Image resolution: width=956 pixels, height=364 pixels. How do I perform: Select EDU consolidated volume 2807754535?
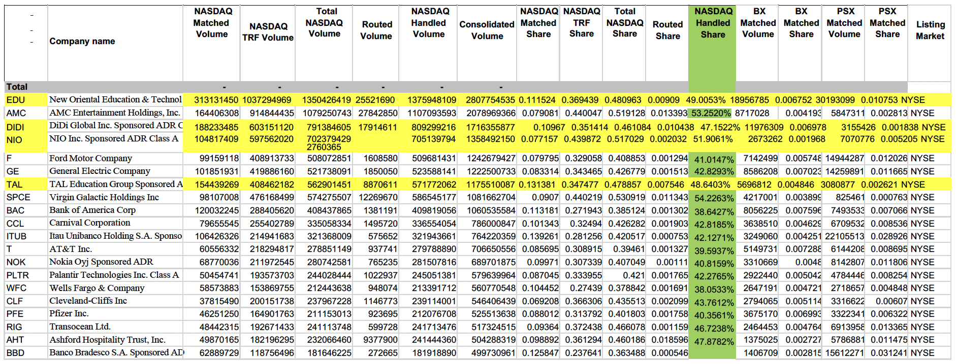point(490,100)
